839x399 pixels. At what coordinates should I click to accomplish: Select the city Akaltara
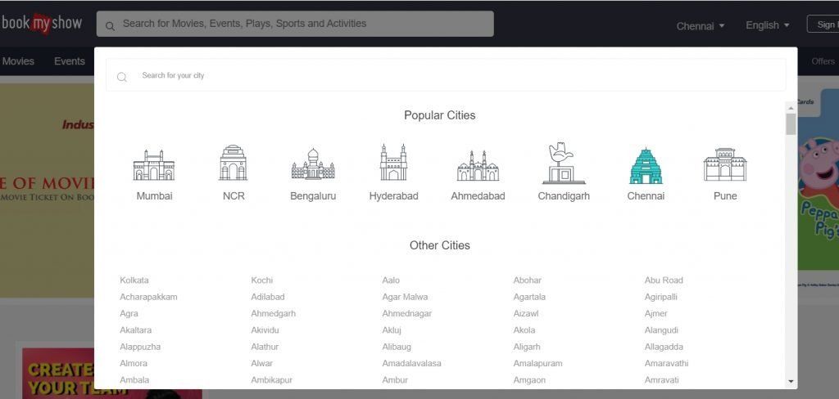[135, 330]
